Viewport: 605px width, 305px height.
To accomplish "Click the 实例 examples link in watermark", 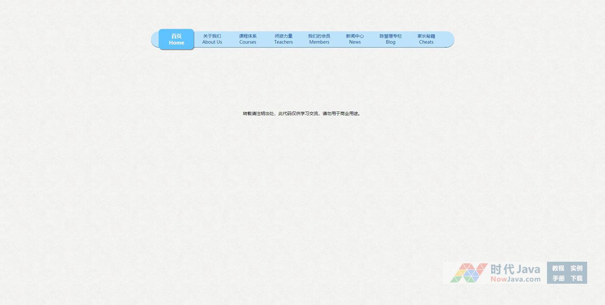I will (576, 268).
